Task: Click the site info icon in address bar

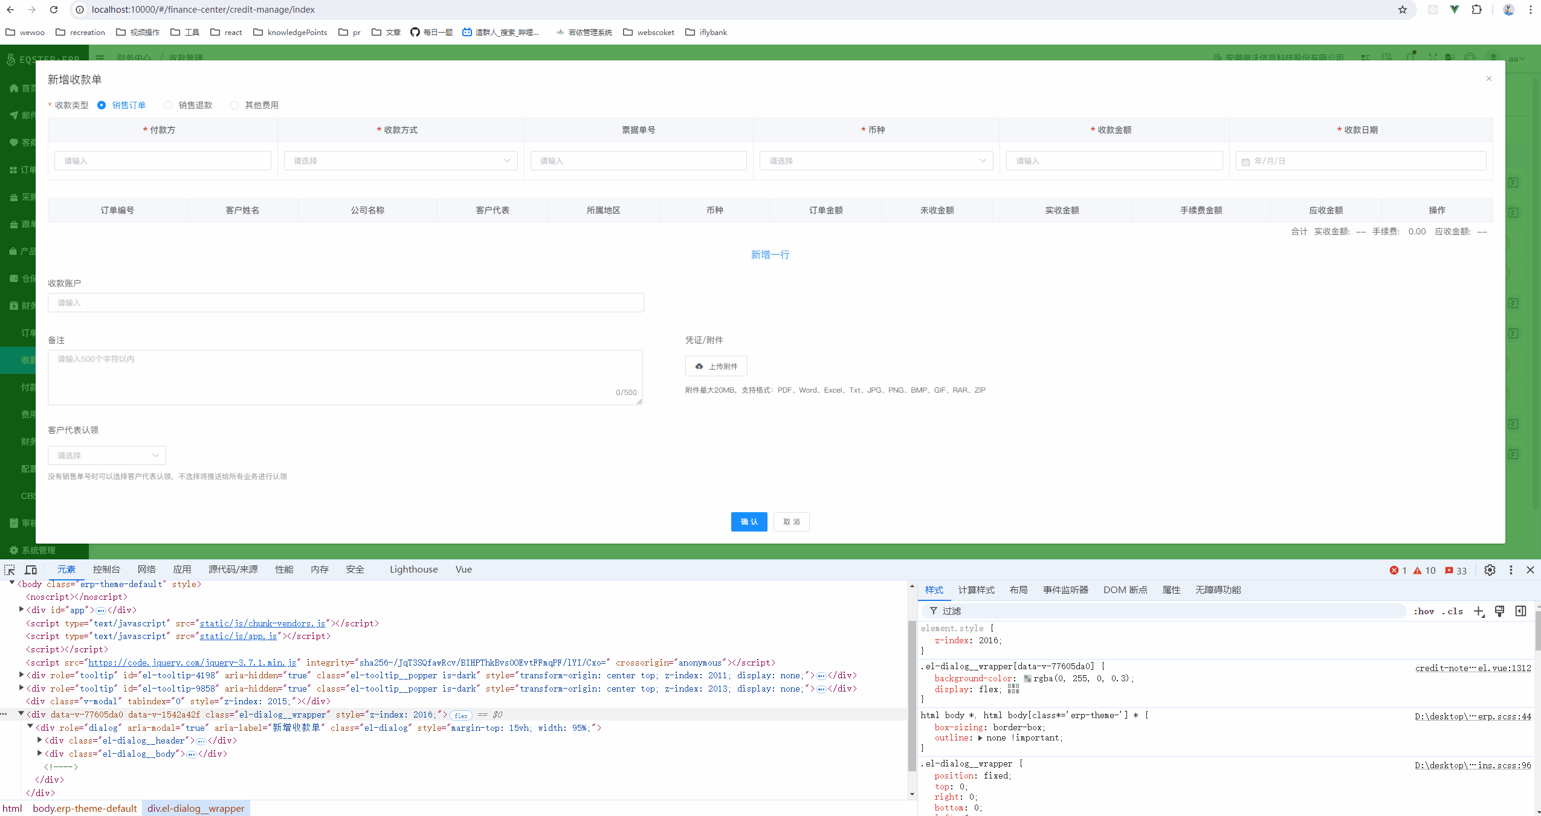Action: click(80, 10)
